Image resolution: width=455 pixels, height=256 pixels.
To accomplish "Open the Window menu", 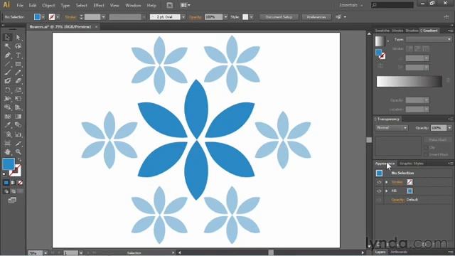I will click(x=133, y=5).
